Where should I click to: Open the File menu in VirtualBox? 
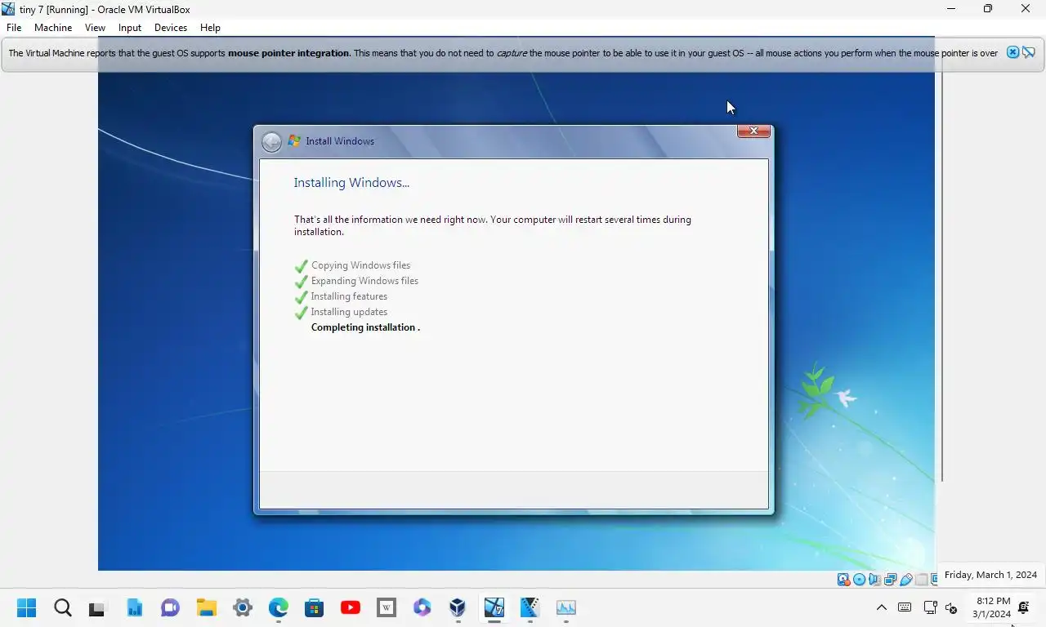coord(14,28)
